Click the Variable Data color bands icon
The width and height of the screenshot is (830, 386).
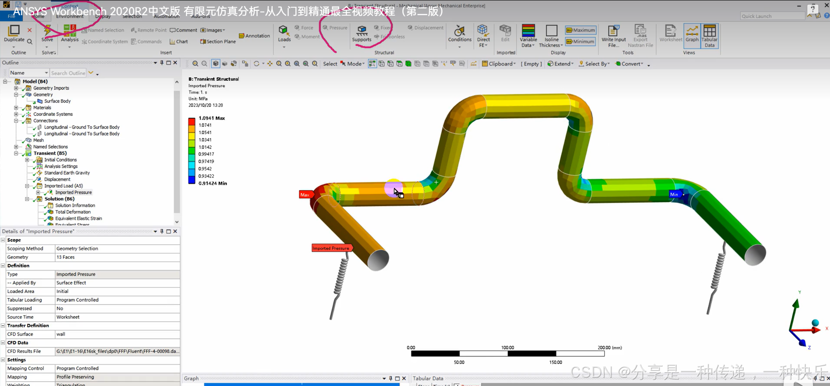click(x=528, y=30)
